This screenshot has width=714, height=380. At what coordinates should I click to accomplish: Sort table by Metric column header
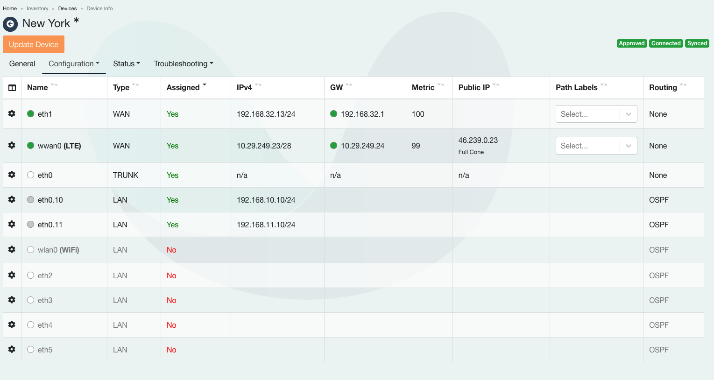click(x=423, y=88)
